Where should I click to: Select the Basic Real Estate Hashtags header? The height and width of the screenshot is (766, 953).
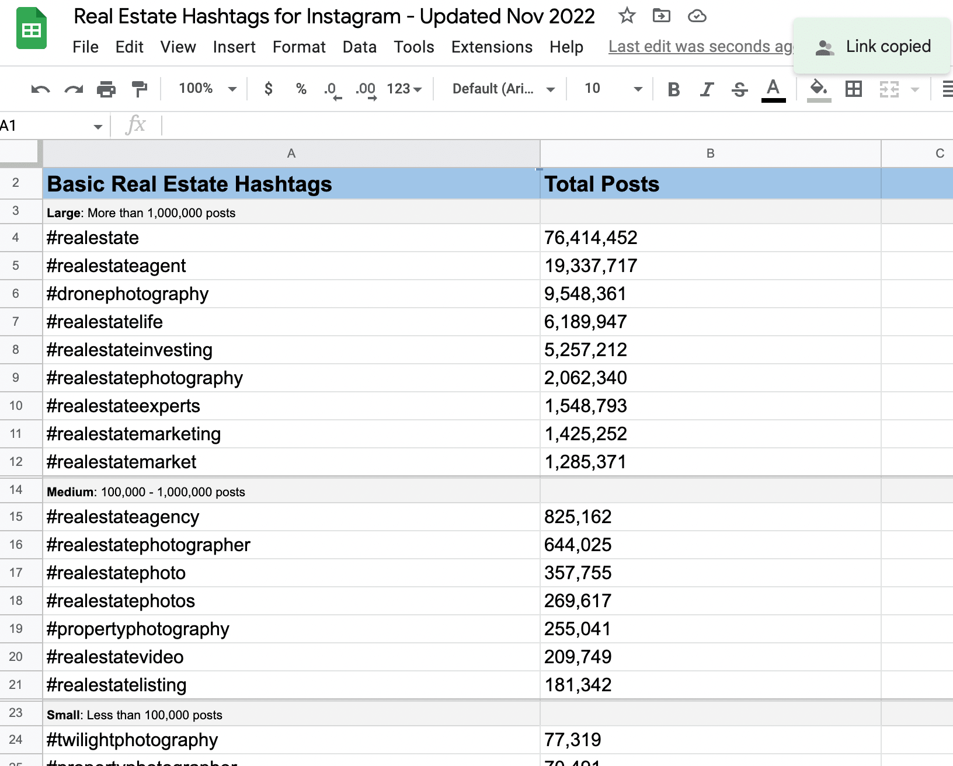(x=291, y=184)
